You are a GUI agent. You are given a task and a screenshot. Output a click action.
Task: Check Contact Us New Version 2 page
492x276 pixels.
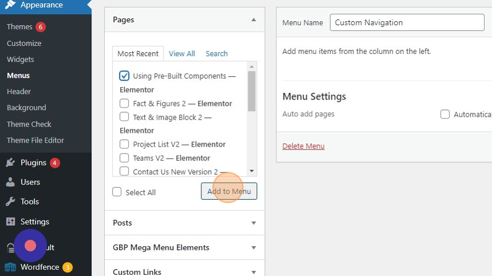[124, 171]
